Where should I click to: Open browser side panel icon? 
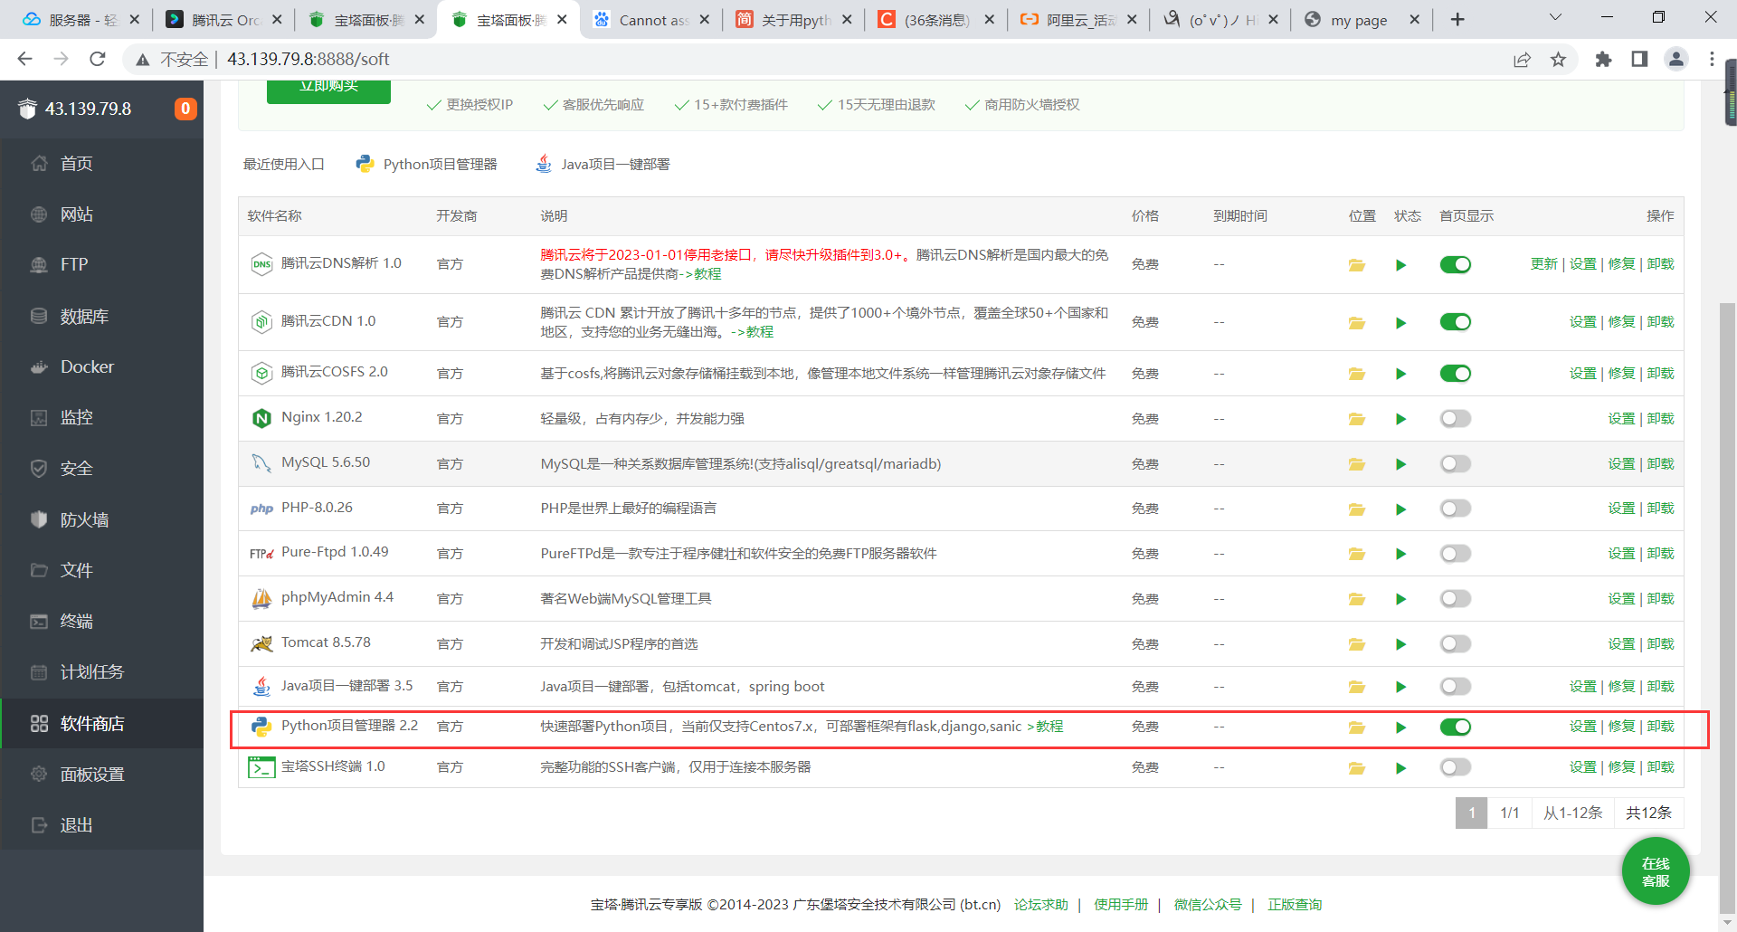(1639, 59)
